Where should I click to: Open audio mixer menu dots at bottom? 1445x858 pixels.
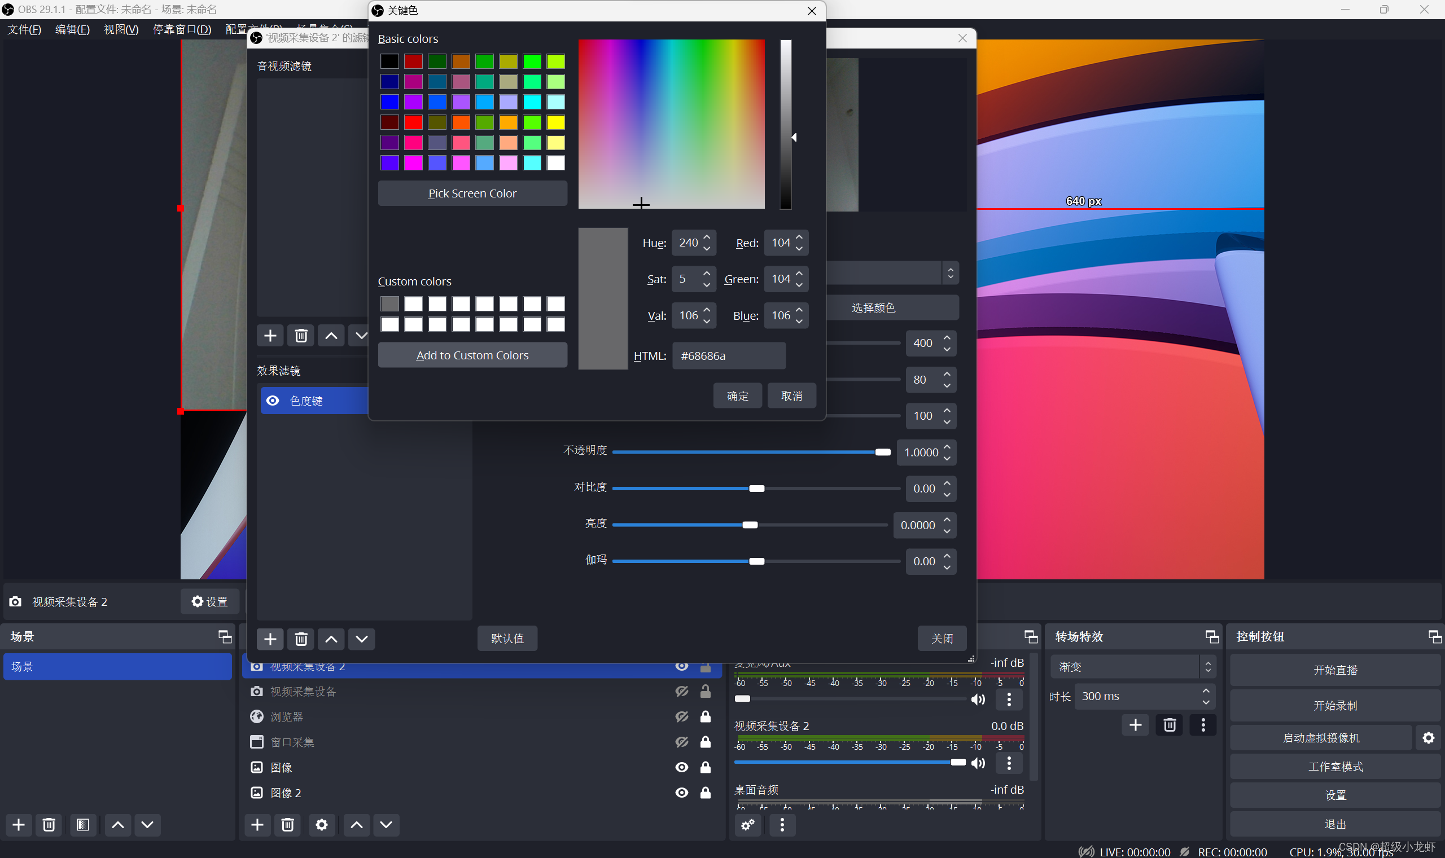pos(782,825)
